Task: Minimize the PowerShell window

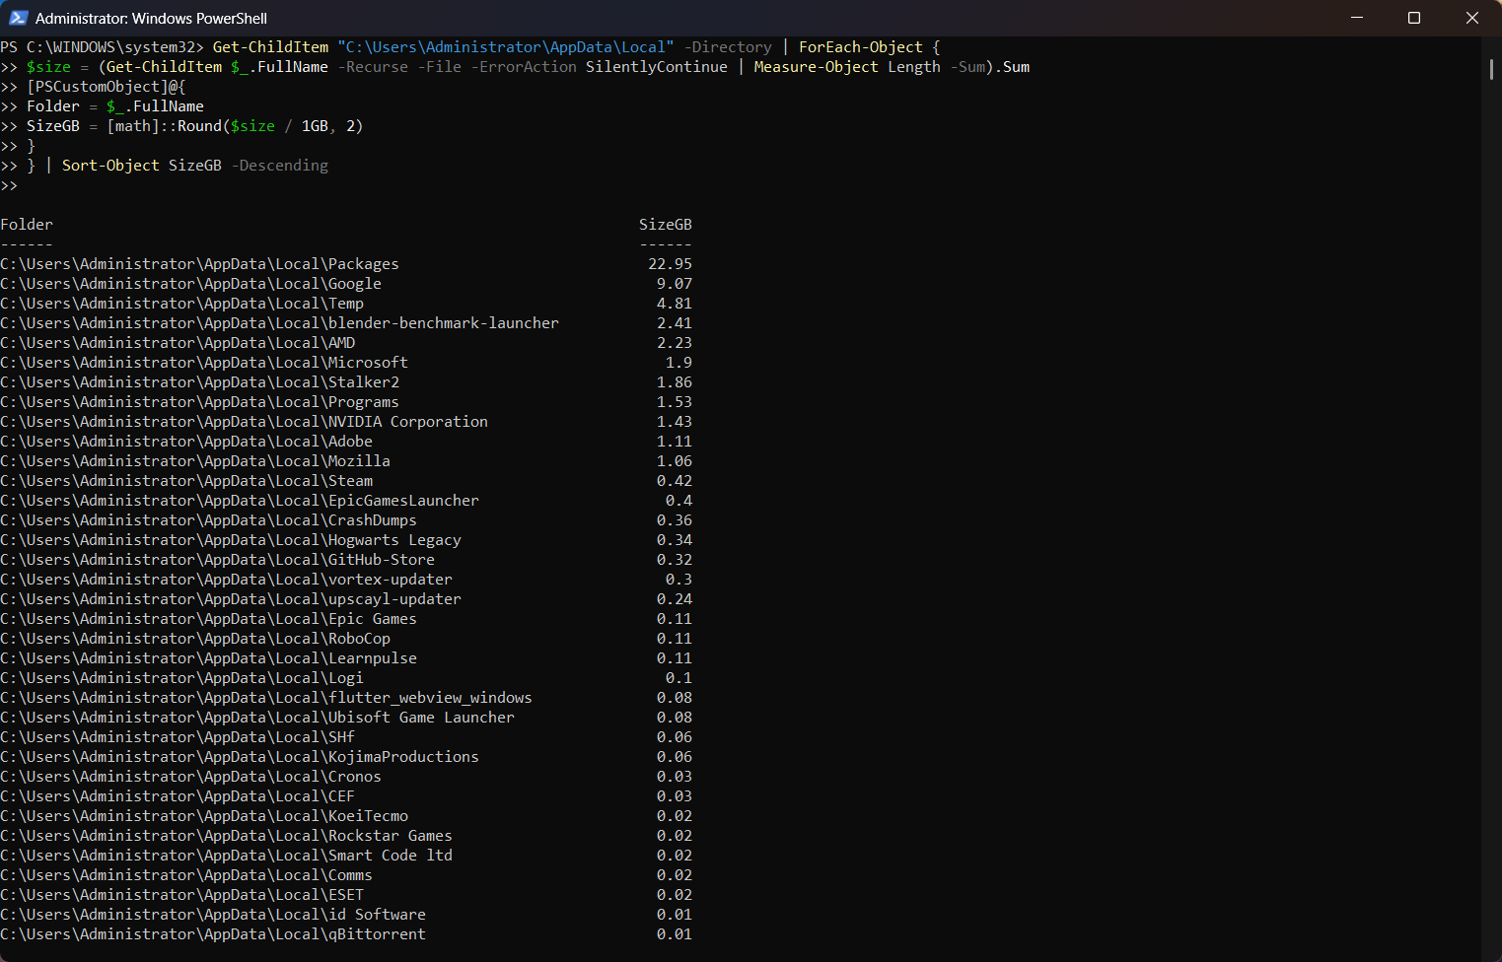Action: click(1357, 18)
